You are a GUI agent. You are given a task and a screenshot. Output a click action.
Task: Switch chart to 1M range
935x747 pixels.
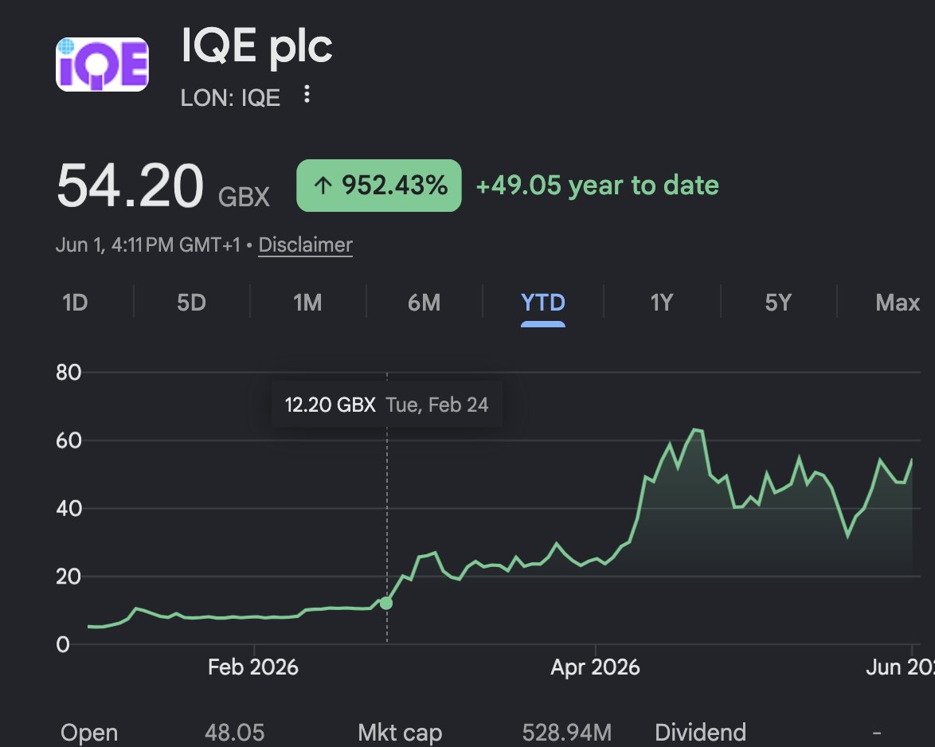(307, 303)
